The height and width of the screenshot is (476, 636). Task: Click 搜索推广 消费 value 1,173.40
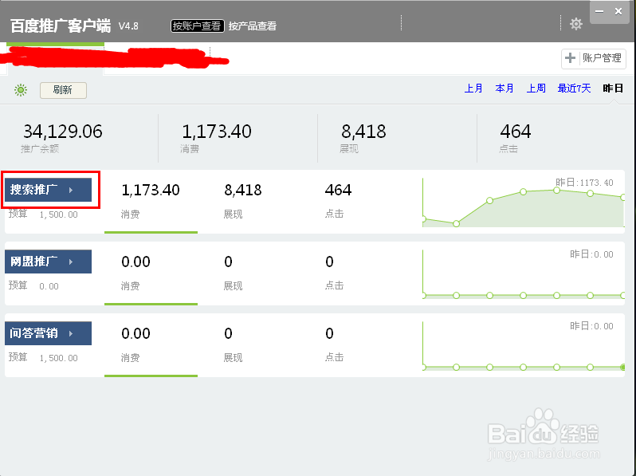(x=151, y=190)
